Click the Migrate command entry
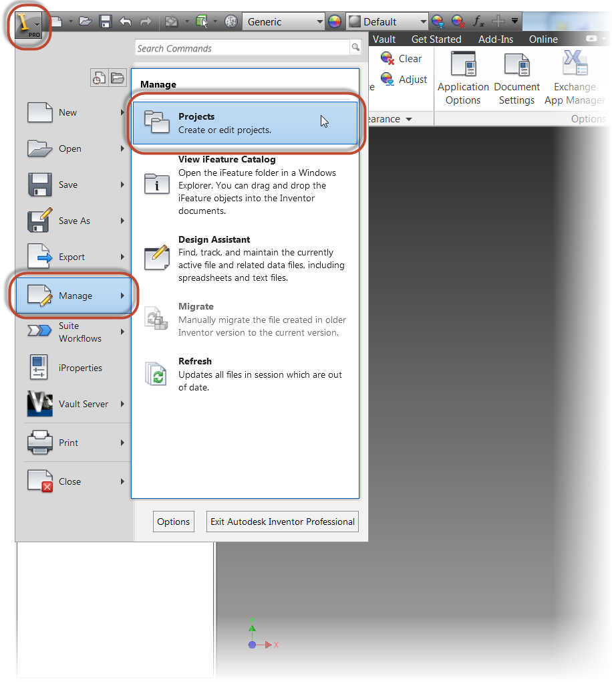This screenshot has width=612, height=682. (x=245, y=319)
